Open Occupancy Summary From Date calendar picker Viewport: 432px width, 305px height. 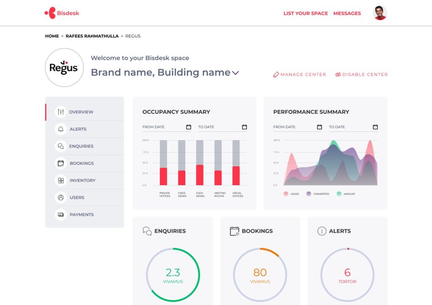coord(188,127)
